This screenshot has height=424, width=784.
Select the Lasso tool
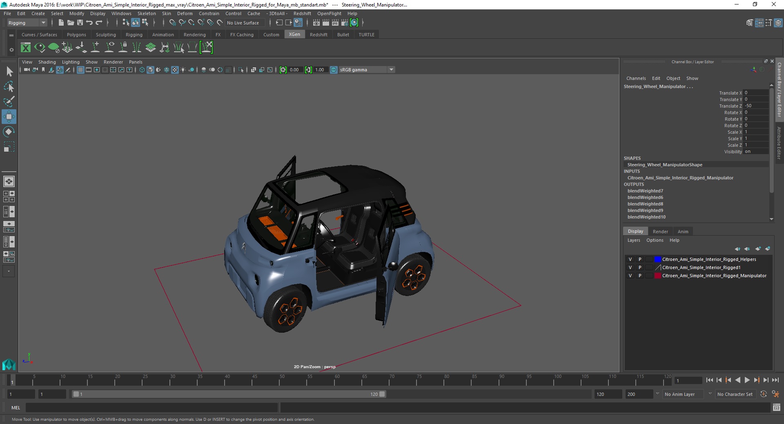pyautogui.click(x=9, y=86)
